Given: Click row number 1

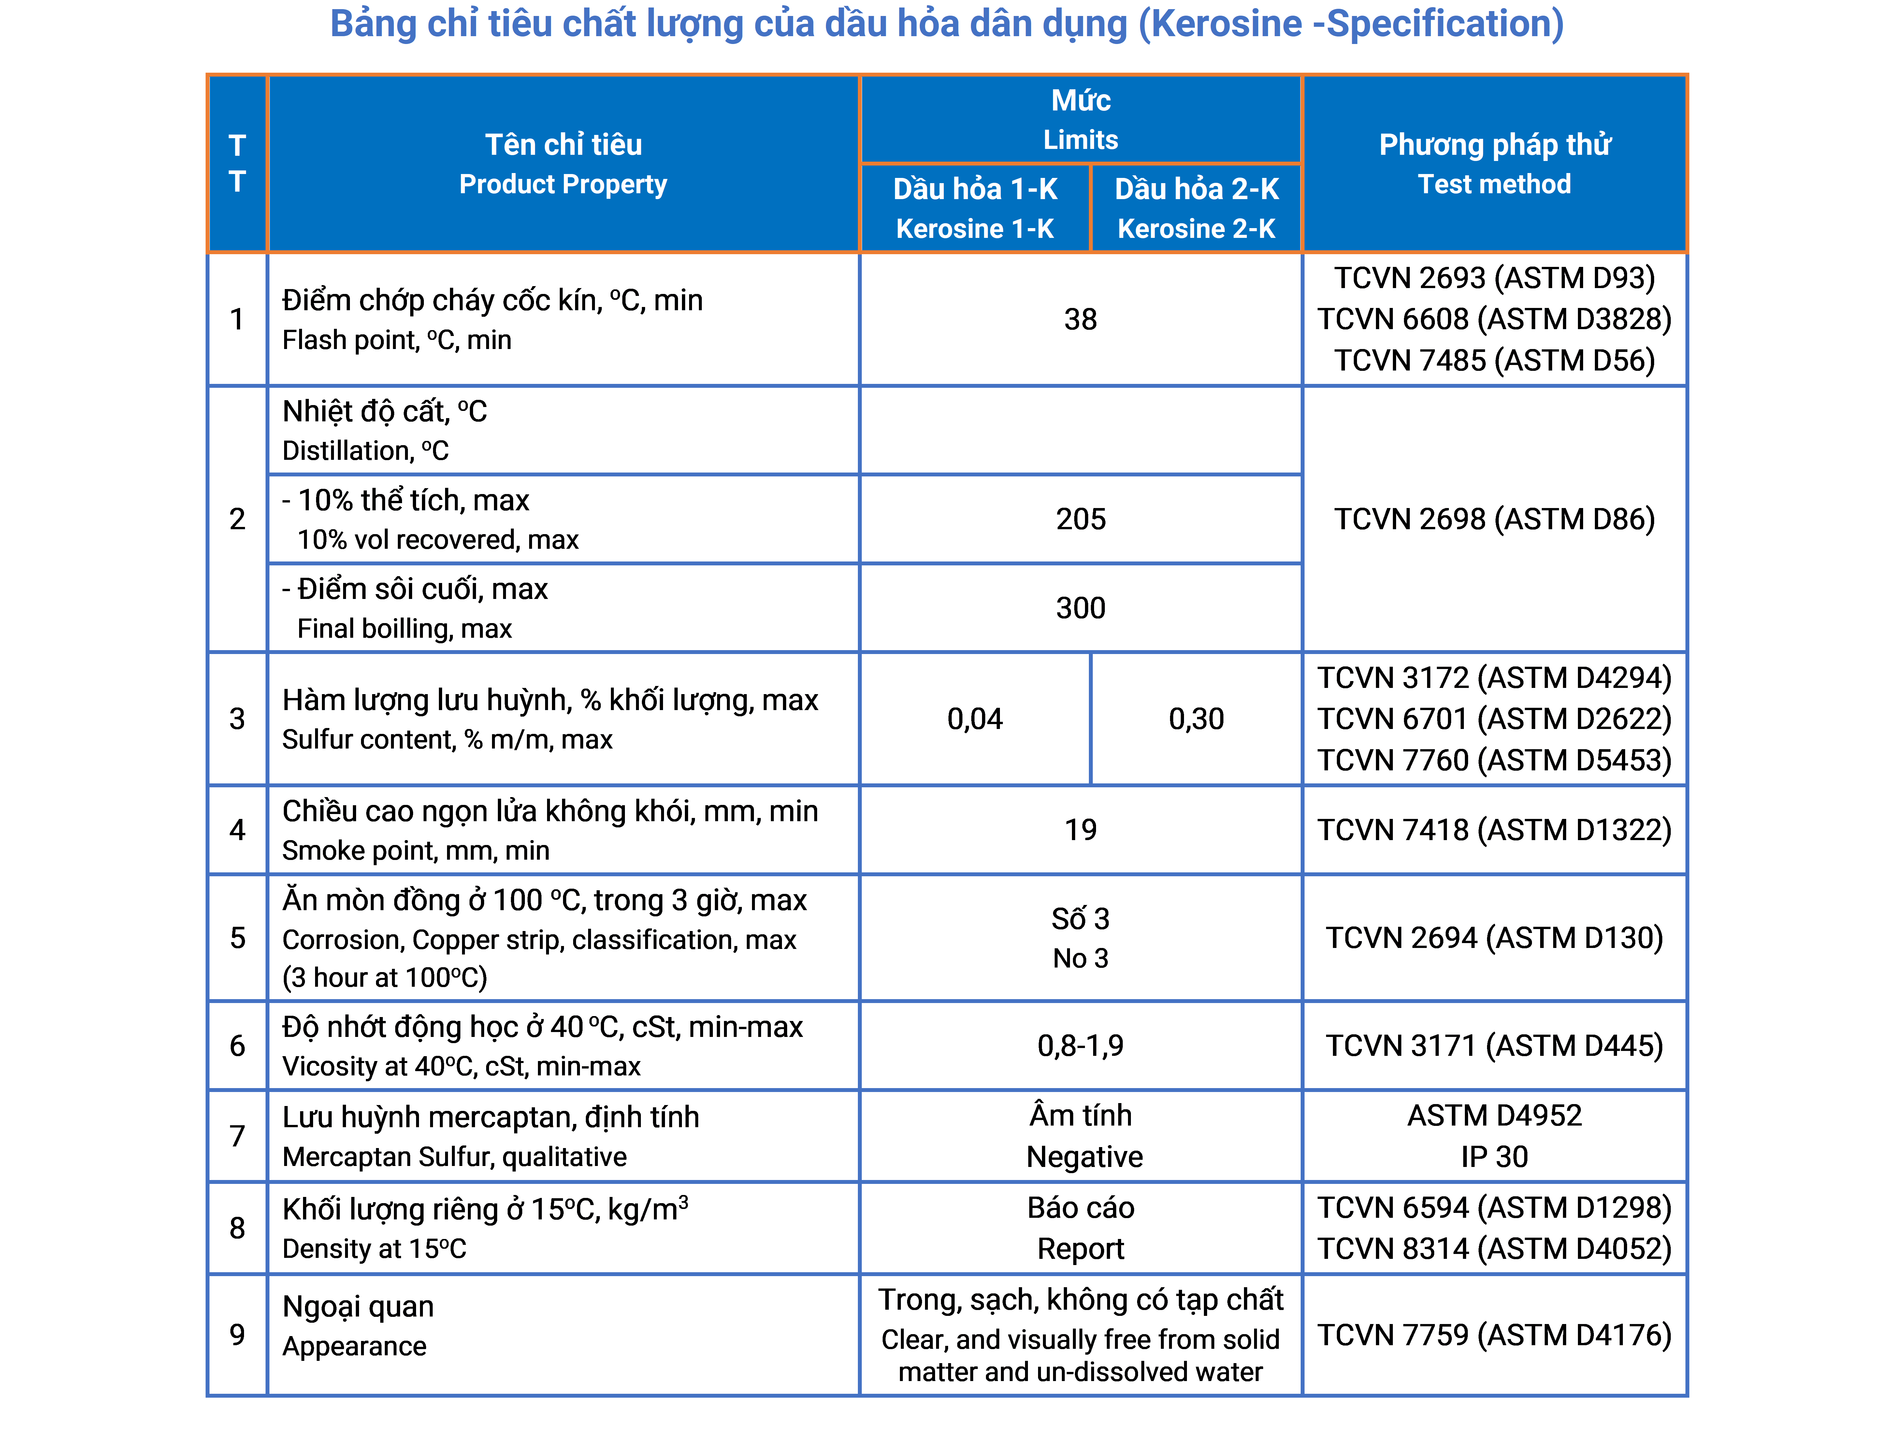Looking at the screenshot, I should point(238,320).
